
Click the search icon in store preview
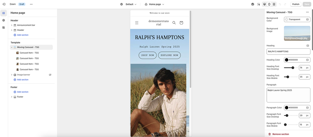pos(174,23)
